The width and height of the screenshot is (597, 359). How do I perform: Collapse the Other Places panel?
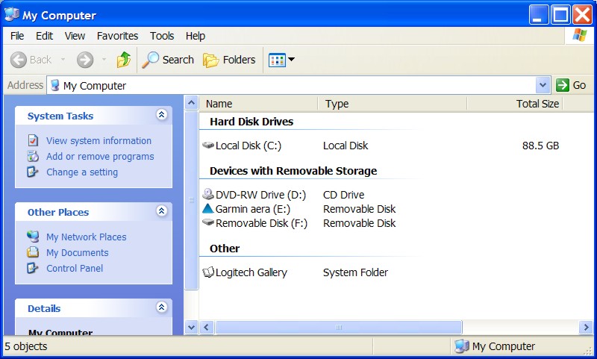click(x=161, y=211)
